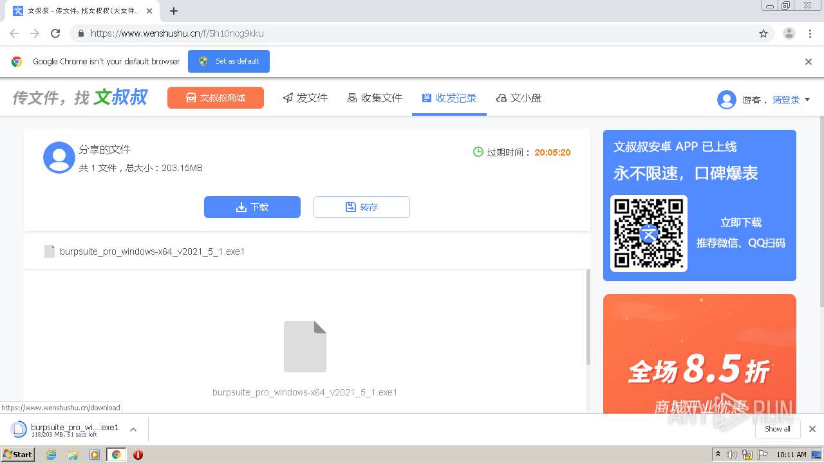Click the volume speaker tray icon
The width and height of the screenshot is (824, 463).
tap(732, 455)
